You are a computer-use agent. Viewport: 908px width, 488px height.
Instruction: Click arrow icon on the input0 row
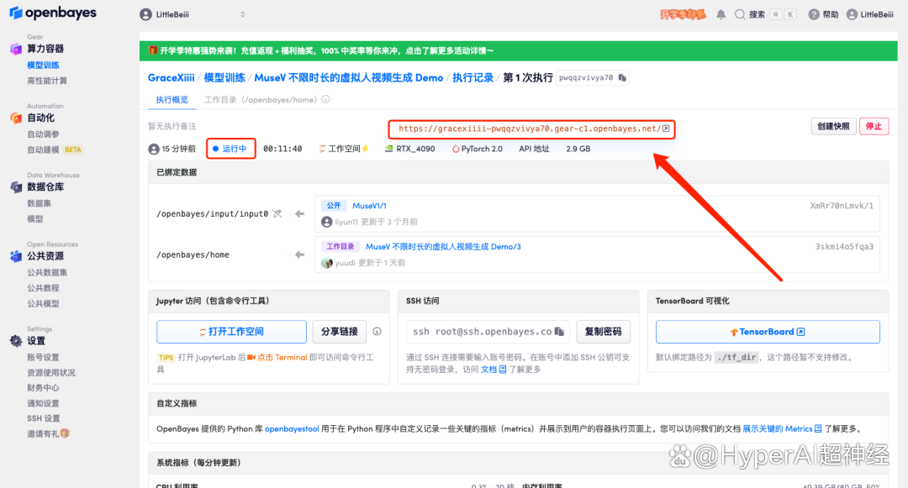[299, 214]
